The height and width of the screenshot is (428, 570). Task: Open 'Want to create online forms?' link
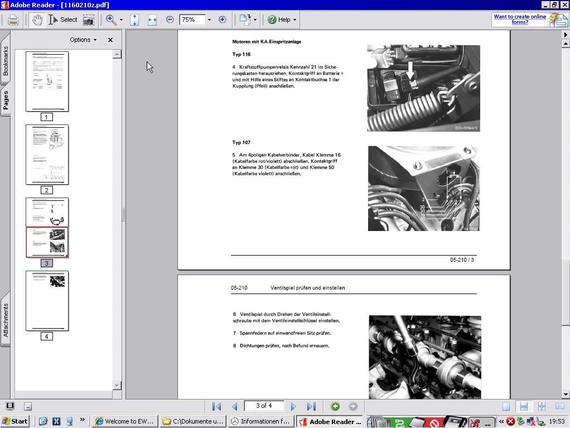click(x=520, y=20)
